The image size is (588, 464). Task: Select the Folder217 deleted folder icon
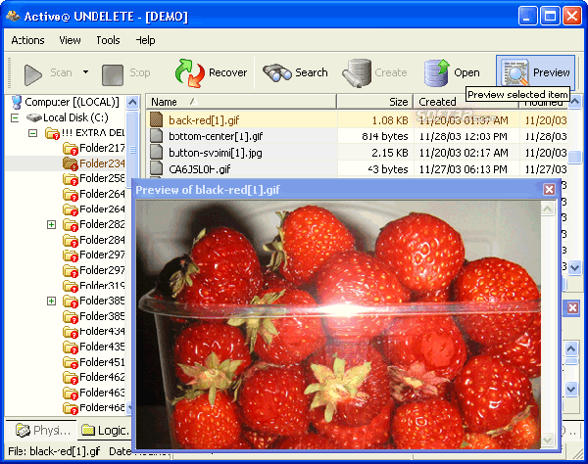tap(71, 148)
